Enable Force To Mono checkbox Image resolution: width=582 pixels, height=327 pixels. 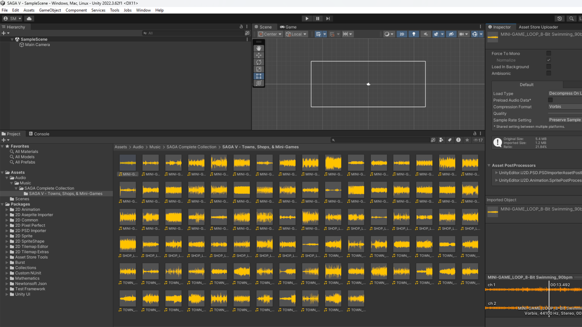549,53
